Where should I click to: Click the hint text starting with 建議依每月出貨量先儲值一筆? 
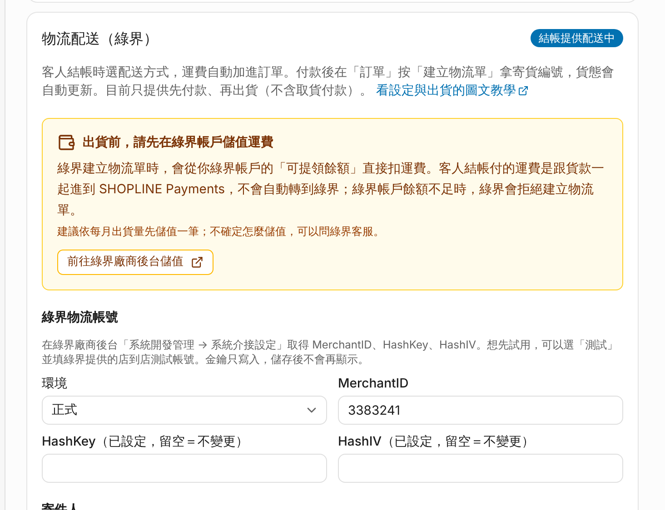(218, 232)
